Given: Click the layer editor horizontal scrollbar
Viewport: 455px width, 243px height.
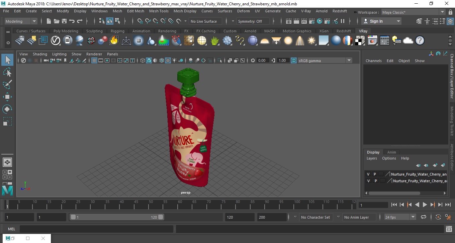Looking at the screenshot, I should pyautogui.click(x=394, y=193).
